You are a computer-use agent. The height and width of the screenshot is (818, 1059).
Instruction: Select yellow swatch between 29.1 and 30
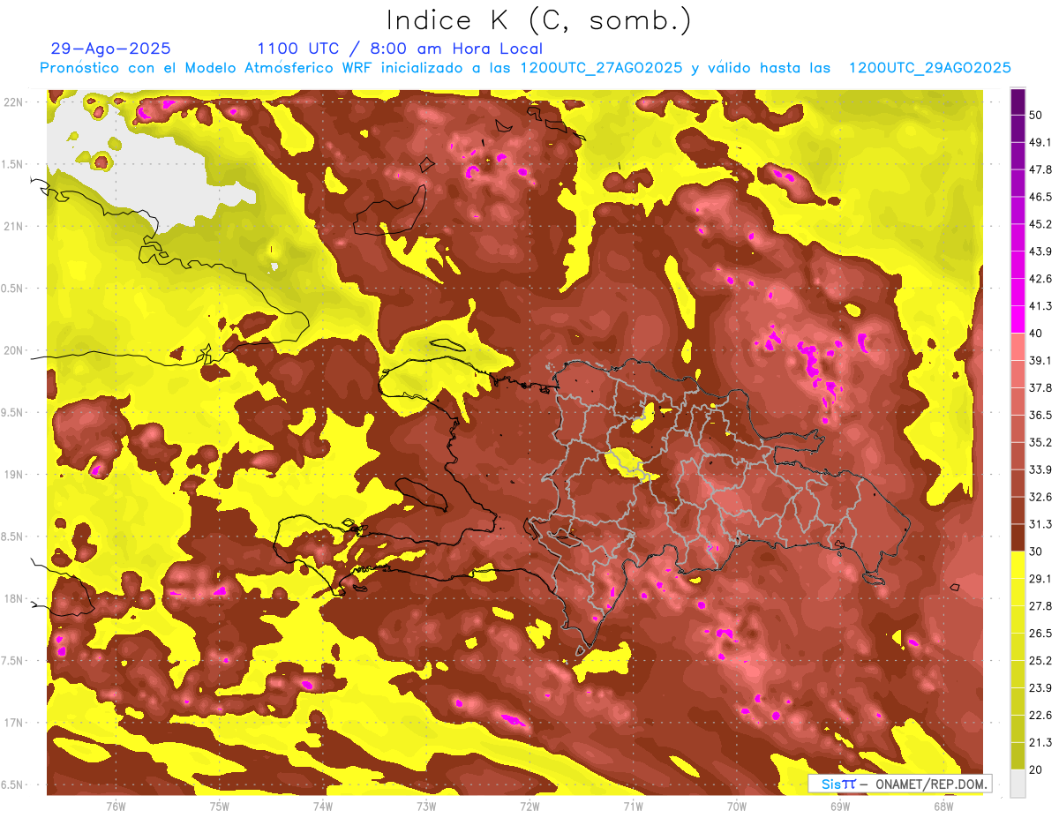pos(1018,565)
